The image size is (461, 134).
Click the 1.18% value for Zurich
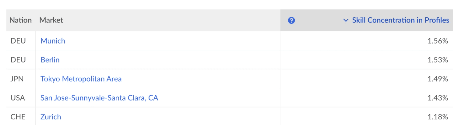[438, 117]
